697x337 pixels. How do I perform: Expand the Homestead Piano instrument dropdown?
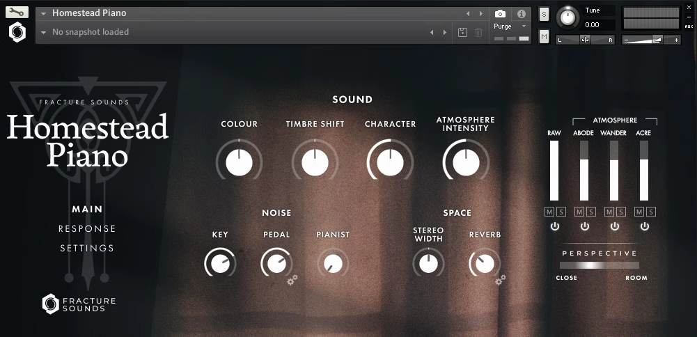pos(44,14)
